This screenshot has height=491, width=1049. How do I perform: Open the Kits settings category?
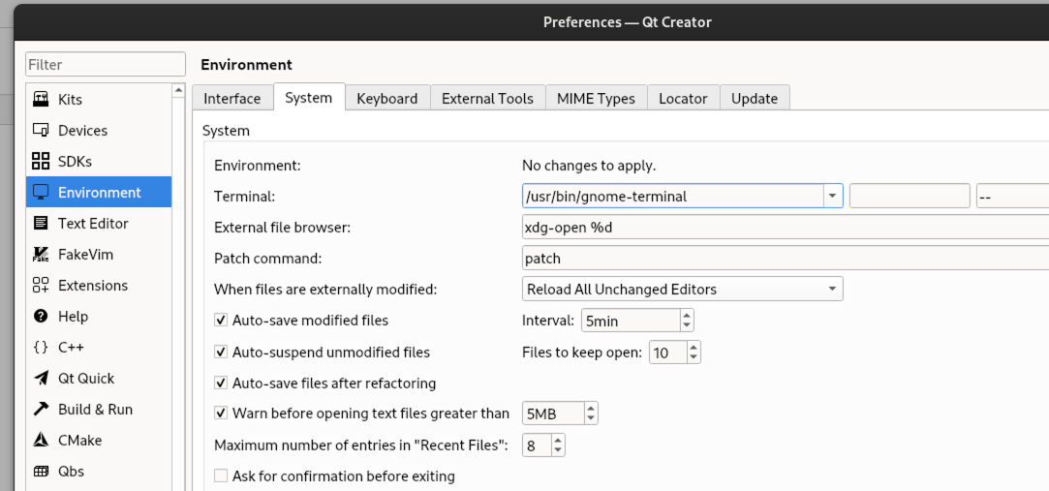99,99
